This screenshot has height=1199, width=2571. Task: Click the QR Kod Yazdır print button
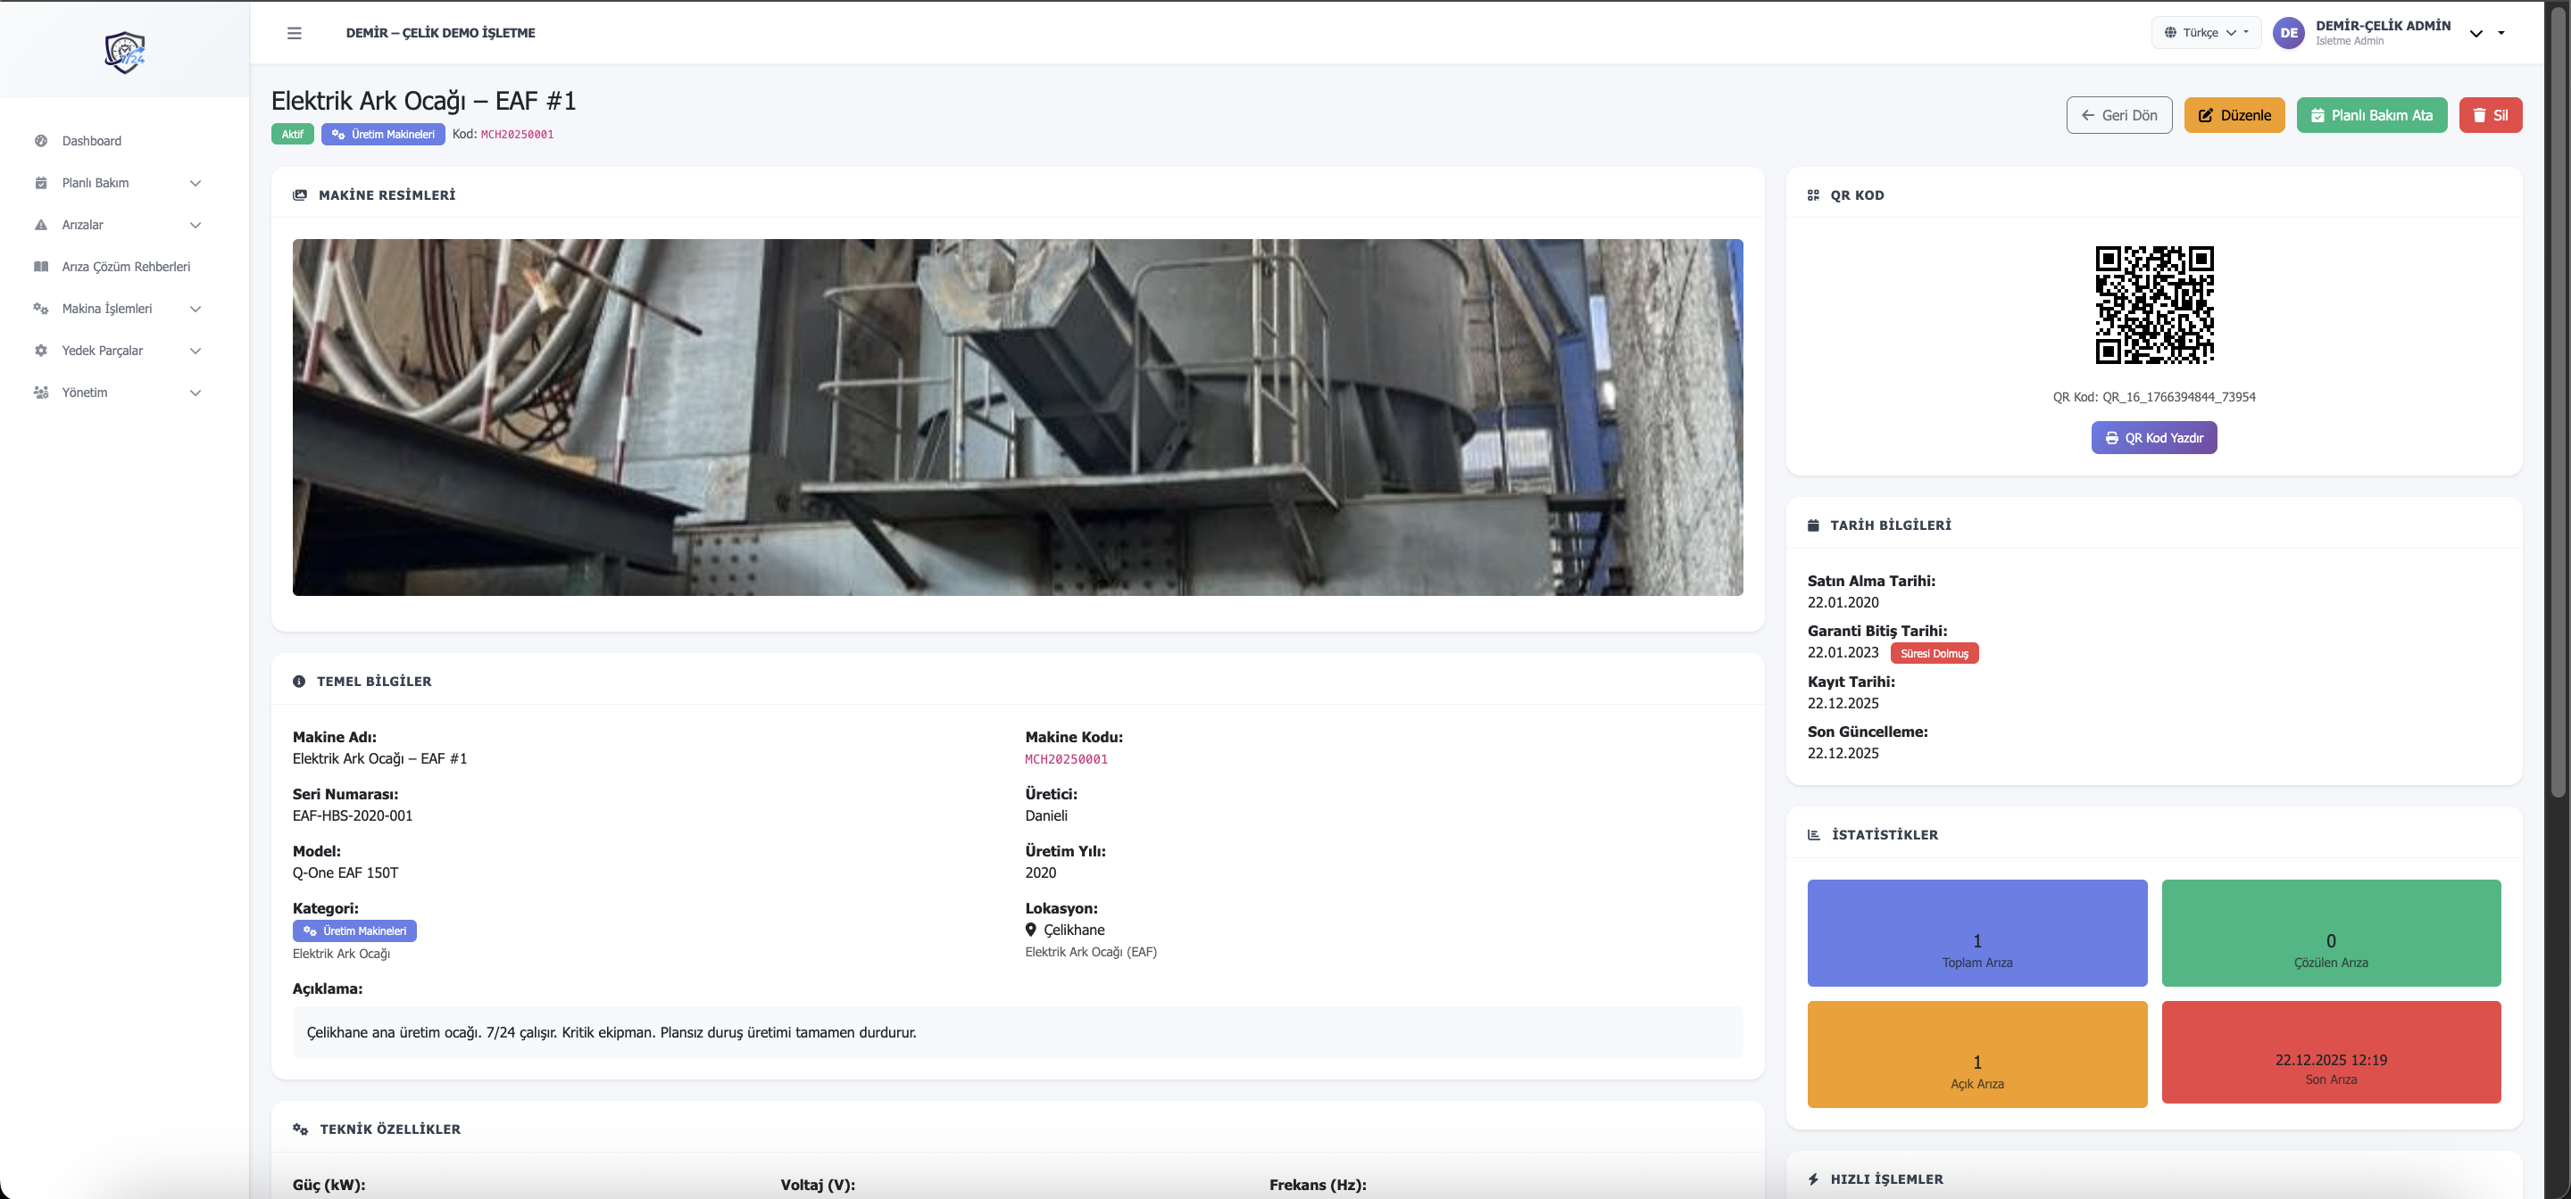click(2154, 438)
